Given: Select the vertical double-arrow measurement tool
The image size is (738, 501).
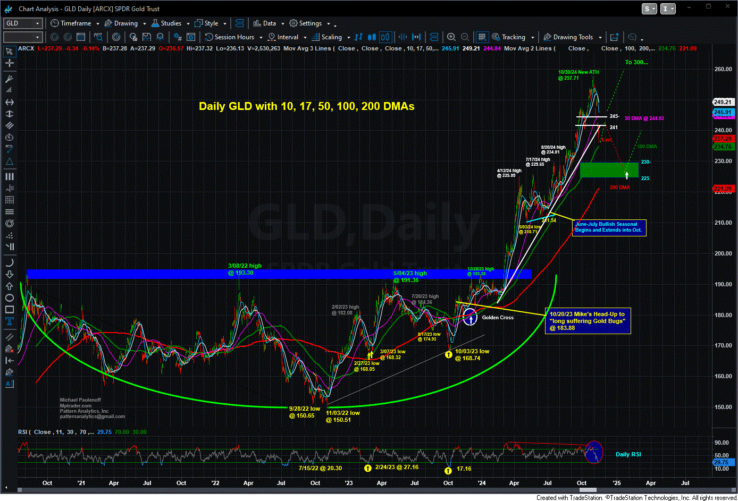Looking at the screenshot, I should point(9,114).
